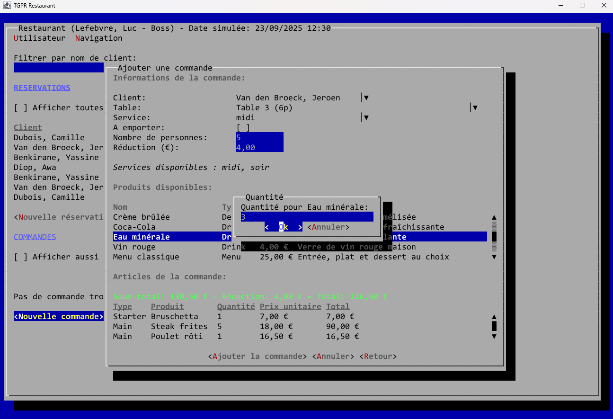Click the Nouvelle commande button

pyautogui.click(x=59, y=316)
